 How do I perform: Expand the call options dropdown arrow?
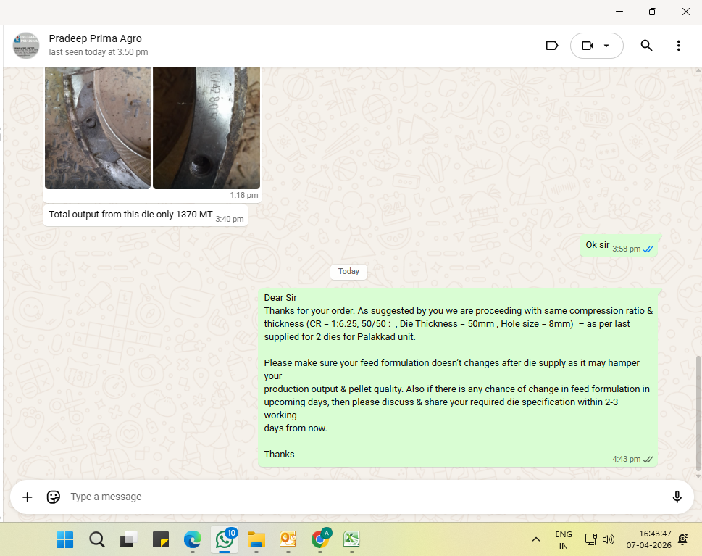coord(607,46)
